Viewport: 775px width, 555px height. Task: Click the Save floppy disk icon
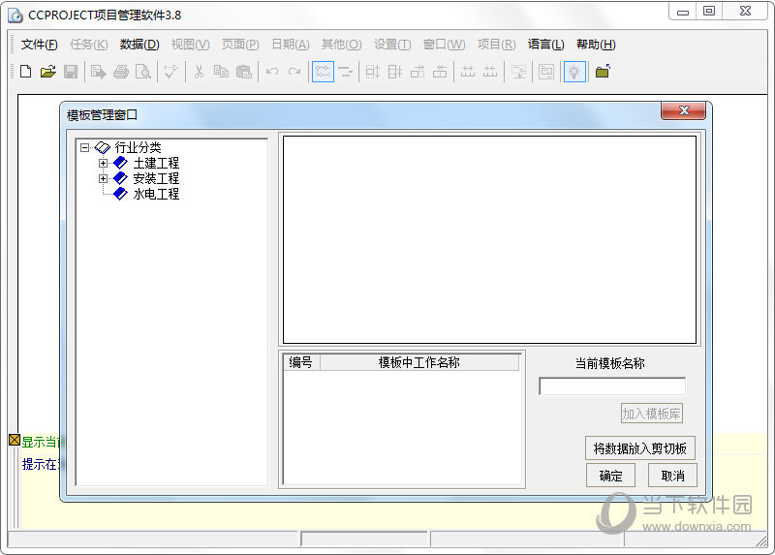tap(71, 72)
